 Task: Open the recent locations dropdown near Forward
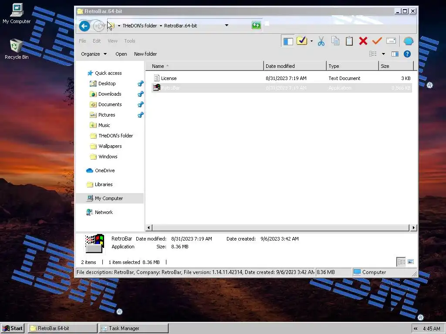[x=104, y=26]
